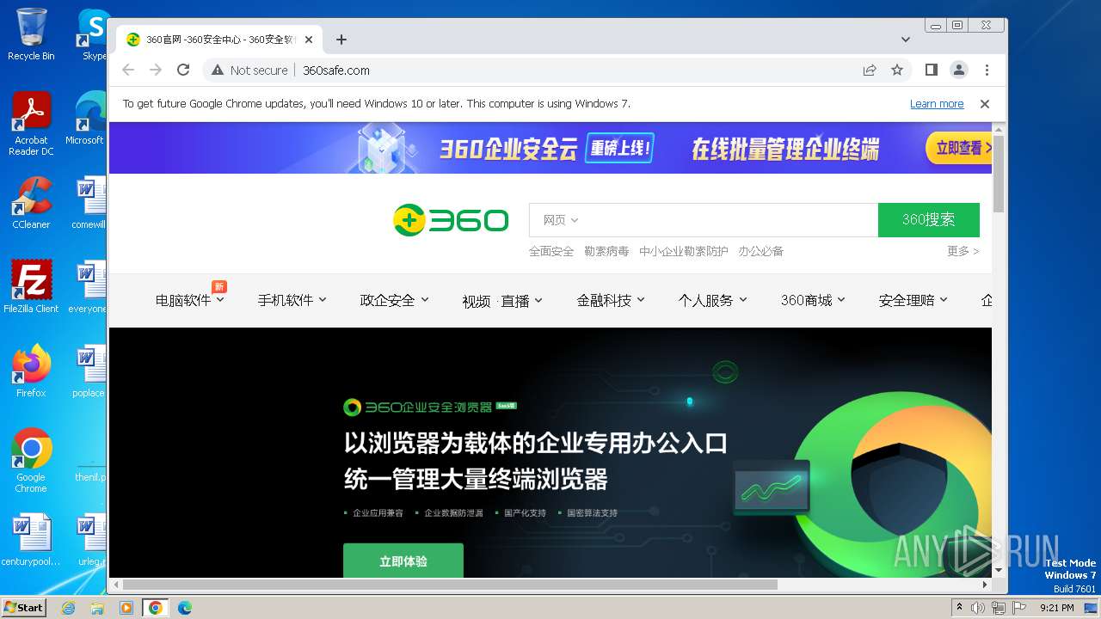This screenshot has width=1101, height=619.
Task: Click the 立即体验 green button
Action: coord(403,561)
